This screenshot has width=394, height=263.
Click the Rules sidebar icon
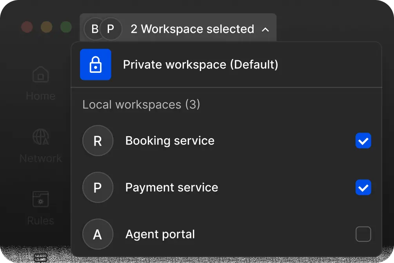(40, 200)
